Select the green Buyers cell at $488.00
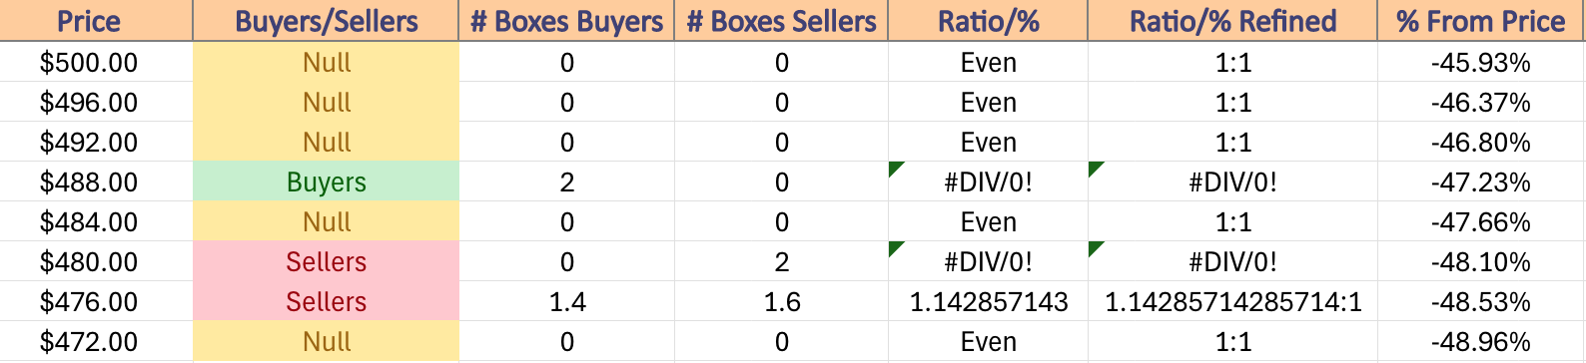Viewport: 1586px width, 363px height. [x=326, y=181]
